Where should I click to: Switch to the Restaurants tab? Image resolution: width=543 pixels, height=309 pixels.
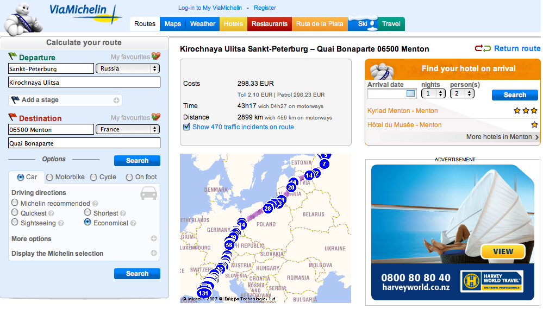pos(270,24)
